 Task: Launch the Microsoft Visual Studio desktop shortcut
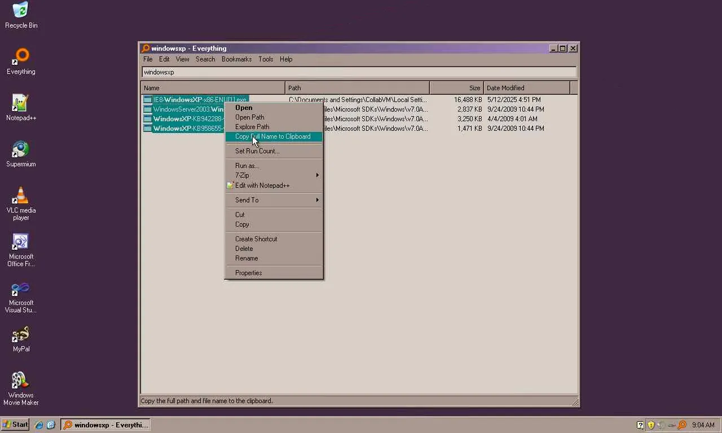[21, 295]
